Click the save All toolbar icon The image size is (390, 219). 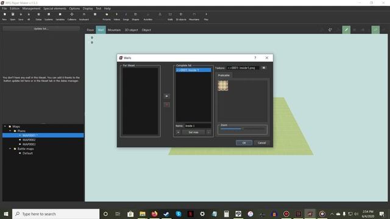click(x=29, y=16)
